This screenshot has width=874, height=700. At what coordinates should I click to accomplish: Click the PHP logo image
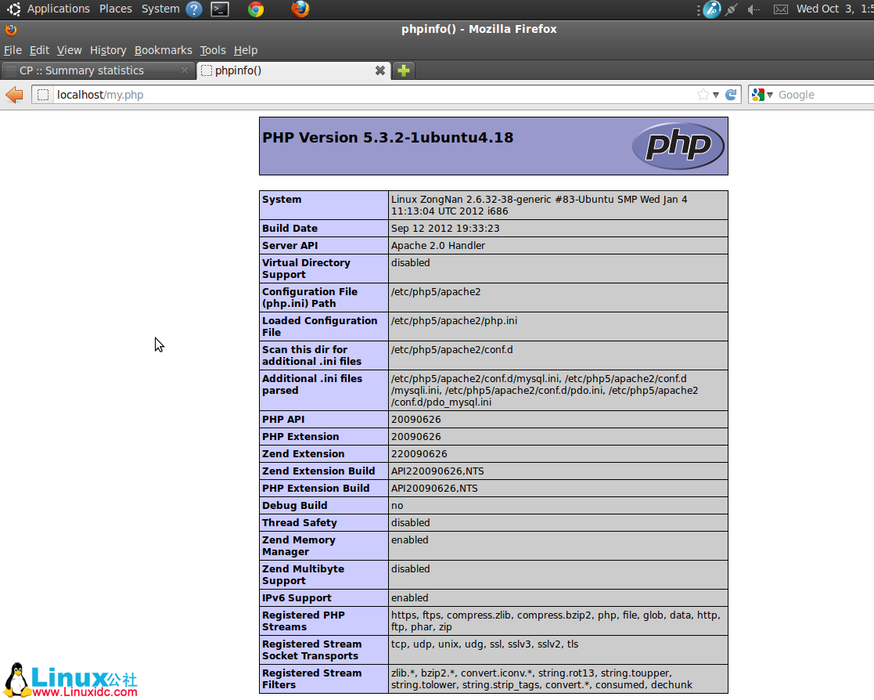click(678, 146)
